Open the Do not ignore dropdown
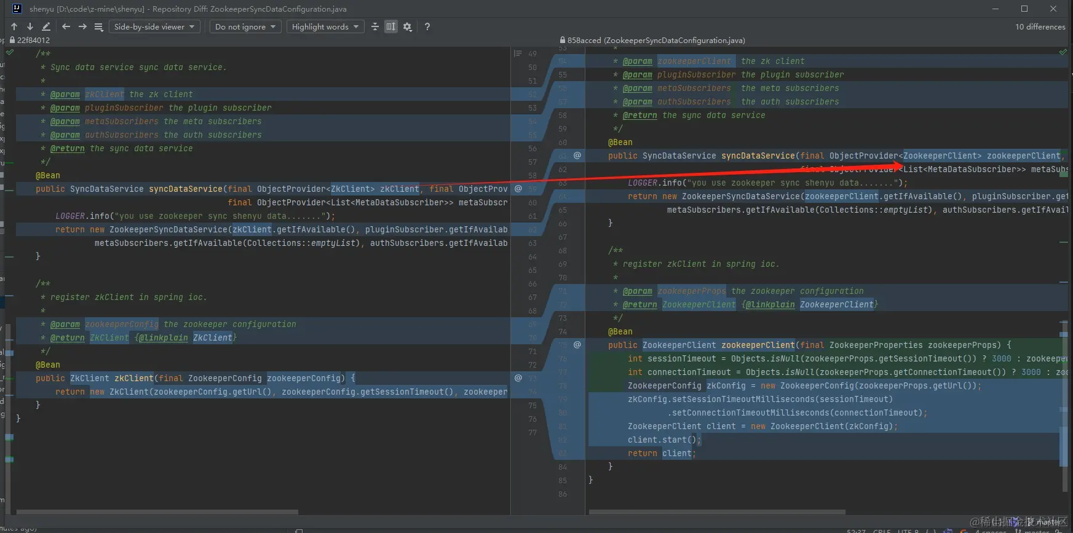The height and width of the screenshot is (533, 1073). click(x=245, y=26)
